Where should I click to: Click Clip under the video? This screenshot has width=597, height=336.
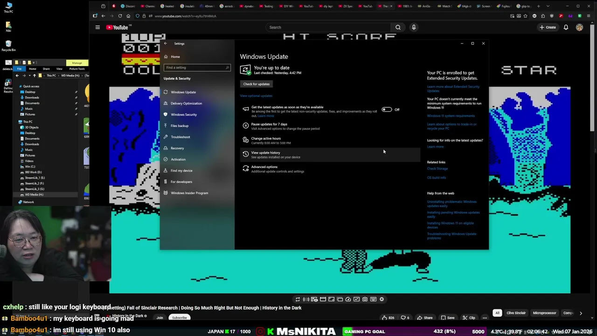point(469,318)
